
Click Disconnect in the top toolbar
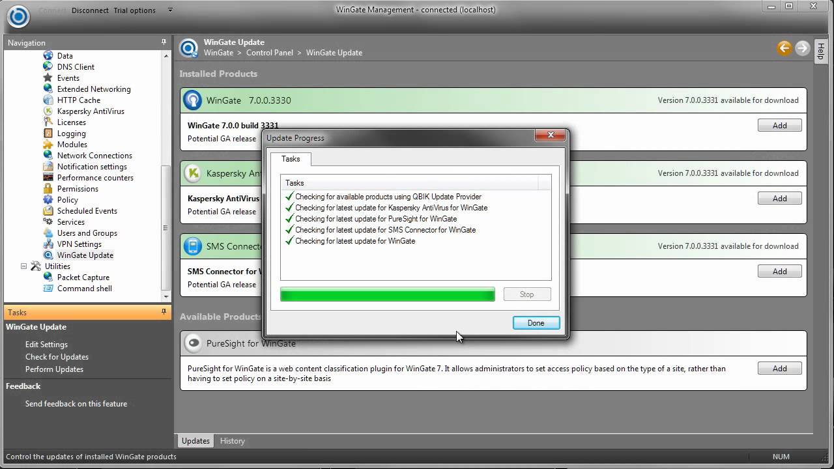click(90, 10)
